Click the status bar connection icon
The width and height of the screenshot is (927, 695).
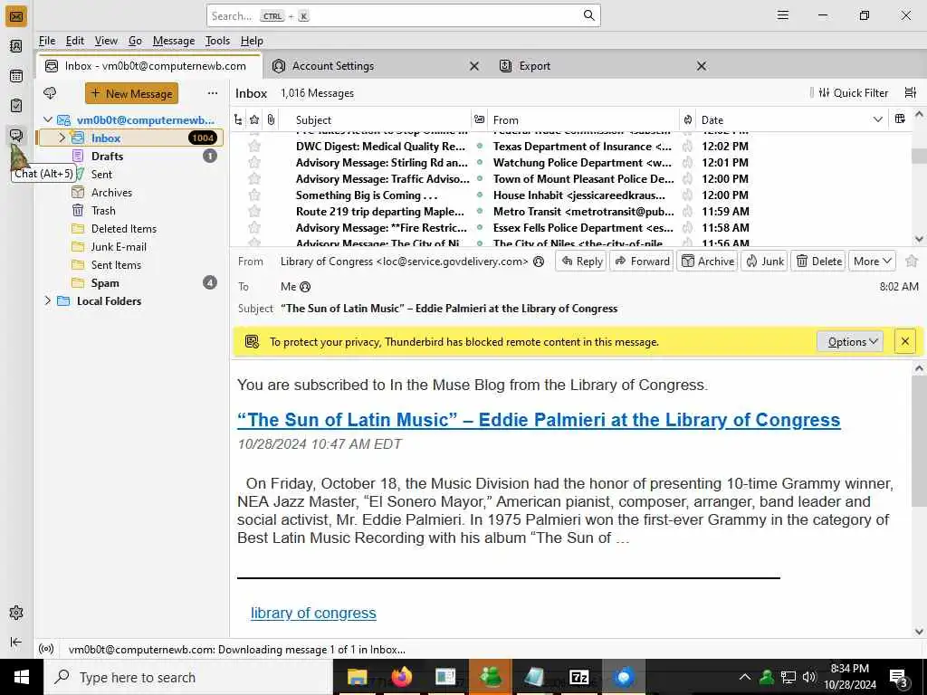pyautogui.click(x=46, y=649)
